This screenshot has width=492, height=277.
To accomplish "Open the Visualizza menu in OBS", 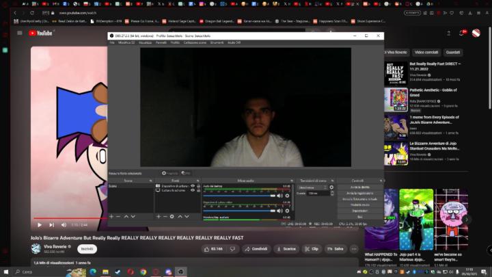I will (x=145, y=42).
